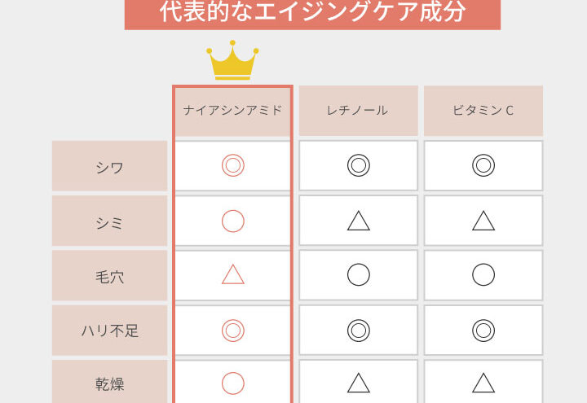Click the シワ row label
Viewport: 587px width, 403px height.
click(x=109, y=166)
